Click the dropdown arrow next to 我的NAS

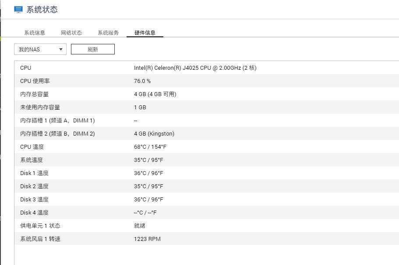pos(61,49)
